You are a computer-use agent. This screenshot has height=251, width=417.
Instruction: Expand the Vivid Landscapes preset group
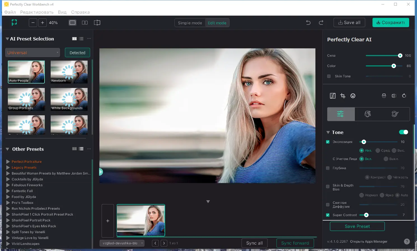point(8,244)
